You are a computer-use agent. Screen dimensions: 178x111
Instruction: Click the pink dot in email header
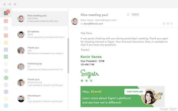(x=164, y=24)
